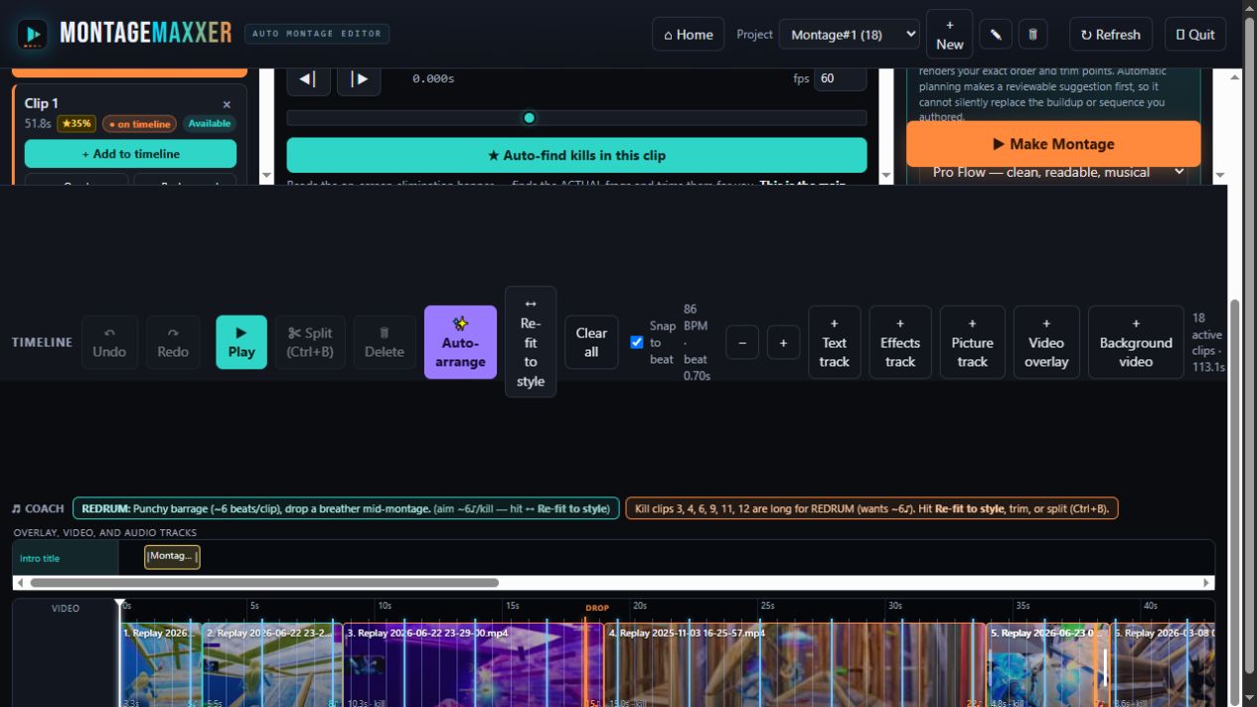Run Auto-arrange on the timeline
Viewport: 1257px width, 707px height.
[x=460, y=343]
